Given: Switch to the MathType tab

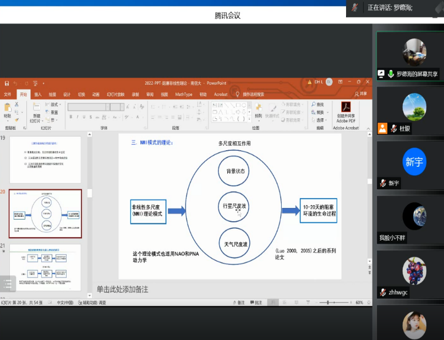Looking at the screenshot, I should point(184,94).
